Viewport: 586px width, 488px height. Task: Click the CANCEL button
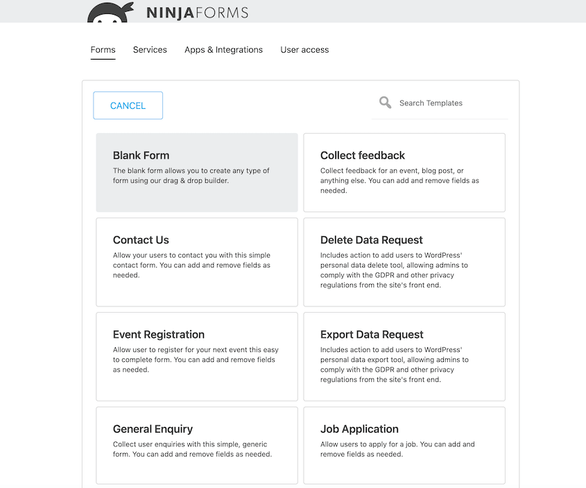click(128, 105)
